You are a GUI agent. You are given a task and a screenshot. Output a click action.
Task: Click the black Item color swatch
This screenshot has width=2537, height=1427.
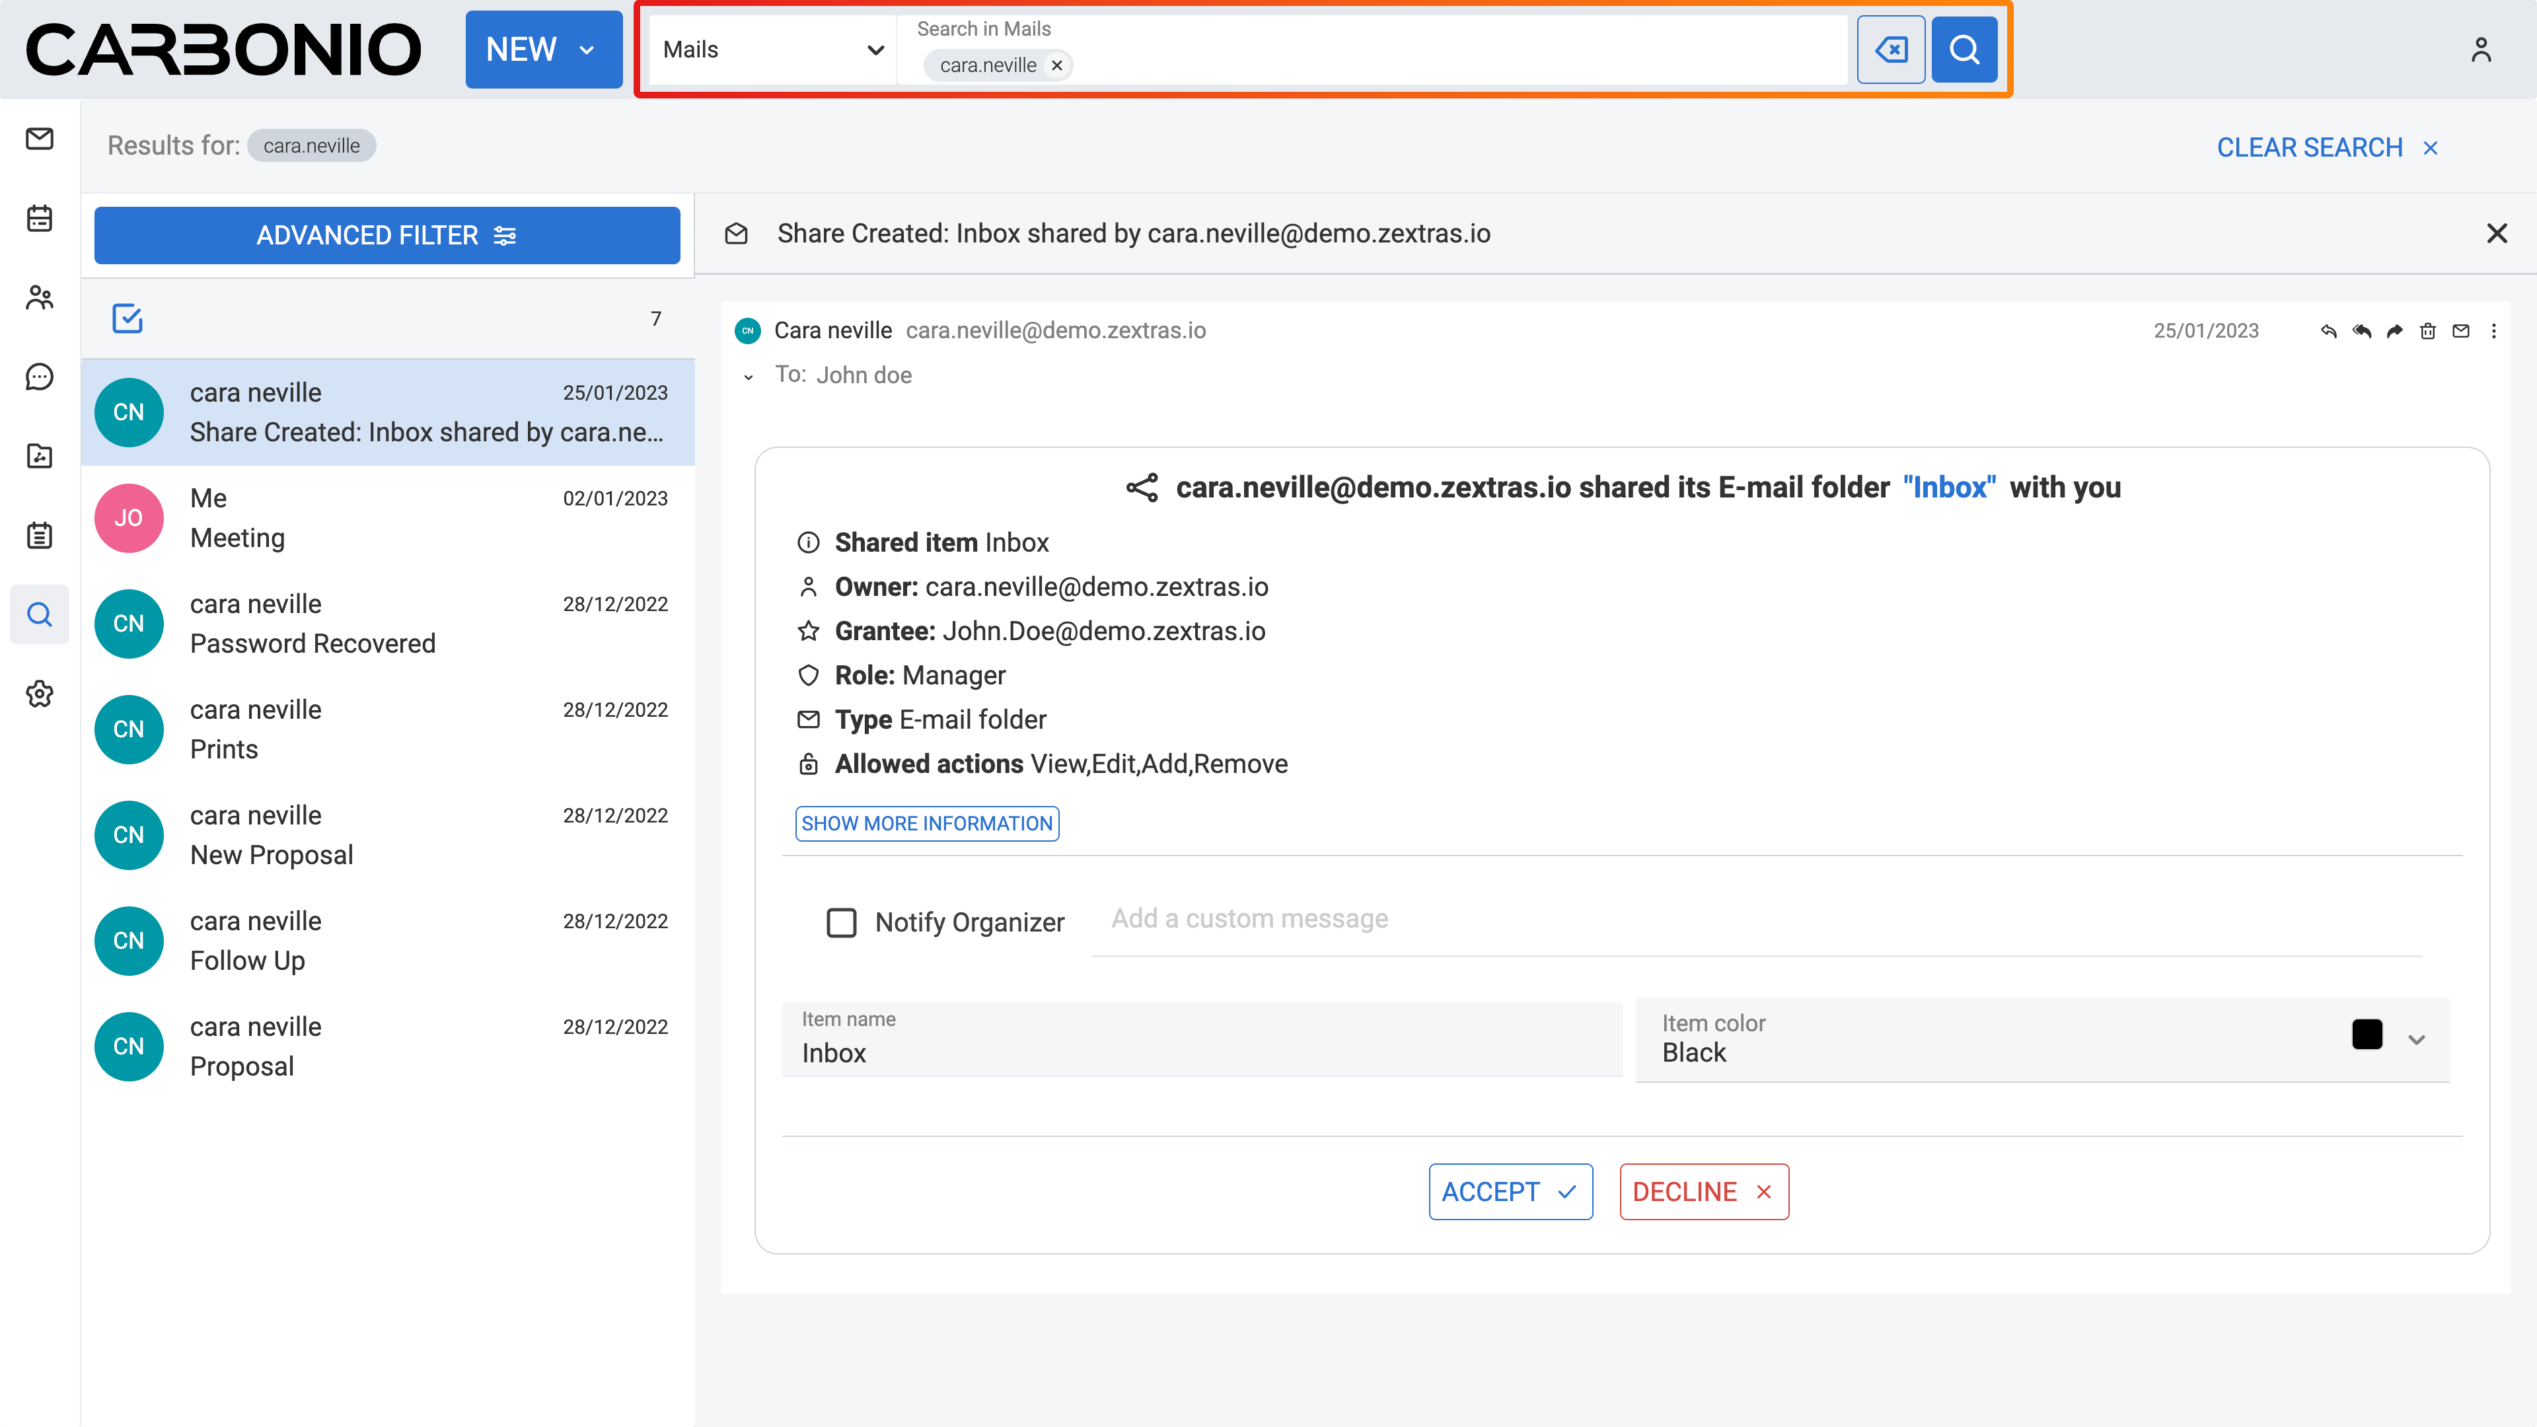pos(2367,1035)
